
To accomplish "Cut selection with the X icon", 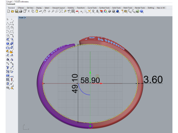I will pos(29,11).
